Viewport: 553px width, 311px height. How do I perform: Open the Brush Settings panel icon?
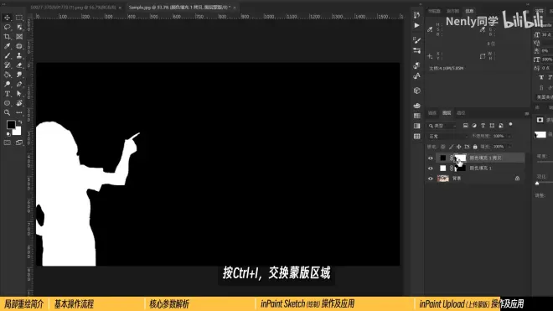coord(417,40)
